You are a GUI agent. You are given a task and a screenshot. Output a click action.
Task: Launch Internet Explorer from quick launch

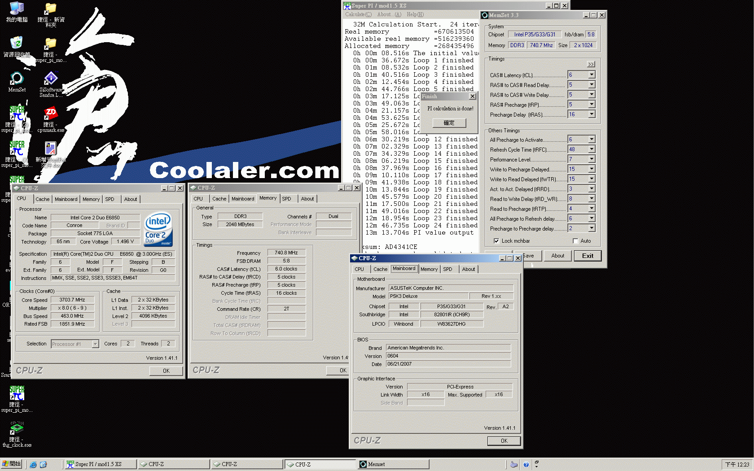coord(33,464)
